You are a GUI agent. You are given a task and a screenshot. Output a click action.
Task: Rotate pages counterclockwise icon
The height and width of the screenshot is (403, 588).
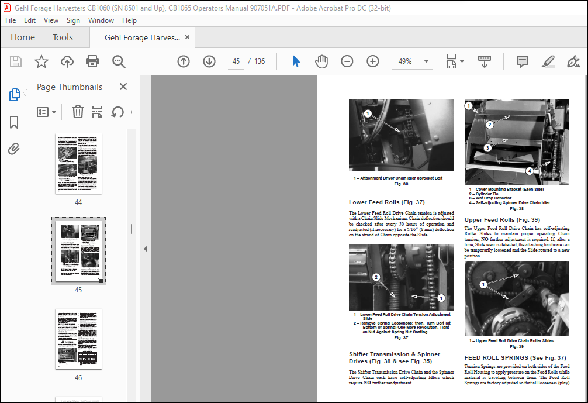coord(117,112)
